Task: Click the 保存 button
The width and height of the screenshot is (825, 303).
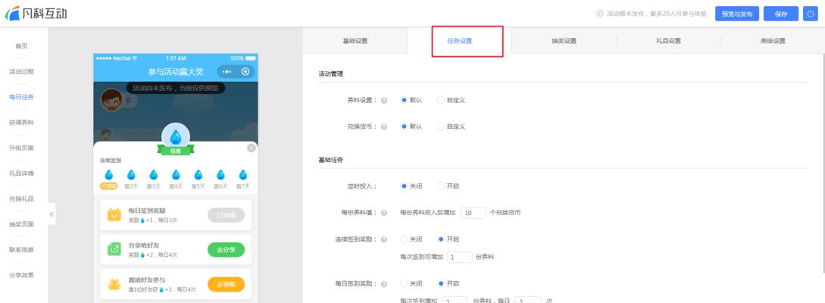Action: click(x=781, y=14)
